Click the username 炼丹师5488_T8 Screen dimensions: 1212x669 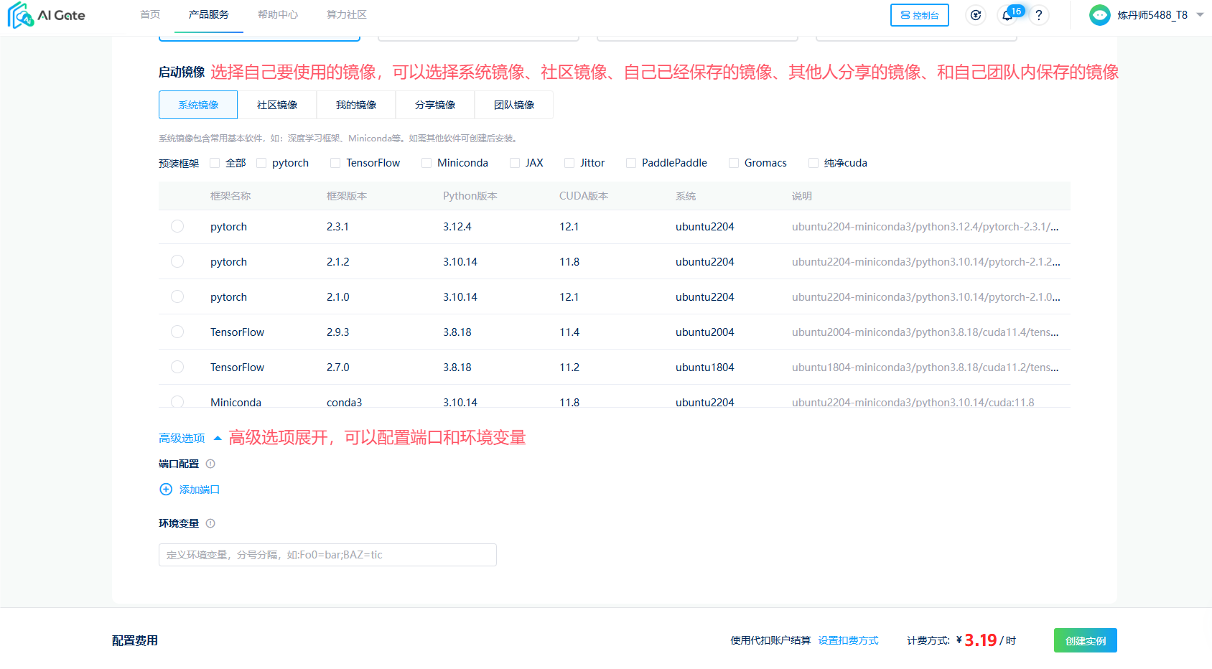(x=1152, y=15)
